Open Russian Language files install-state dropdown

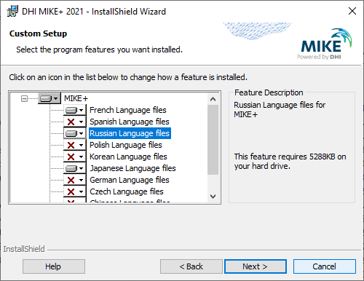point(75,133)
